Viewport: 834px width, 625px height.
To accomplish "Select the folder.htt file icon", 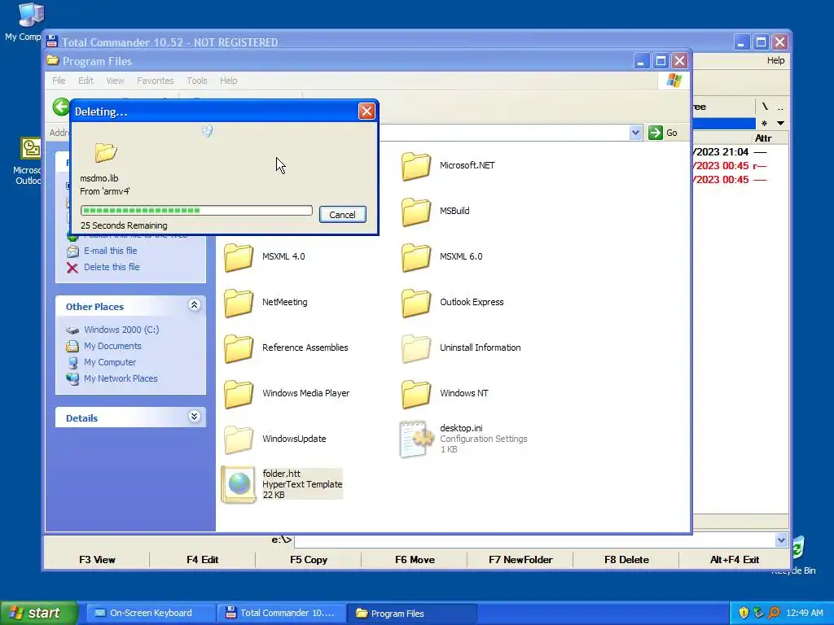I will 239,484.
